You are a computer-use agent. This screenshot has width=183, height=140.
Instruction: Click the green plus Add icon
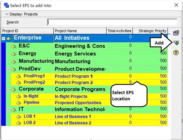coord(176,43)
